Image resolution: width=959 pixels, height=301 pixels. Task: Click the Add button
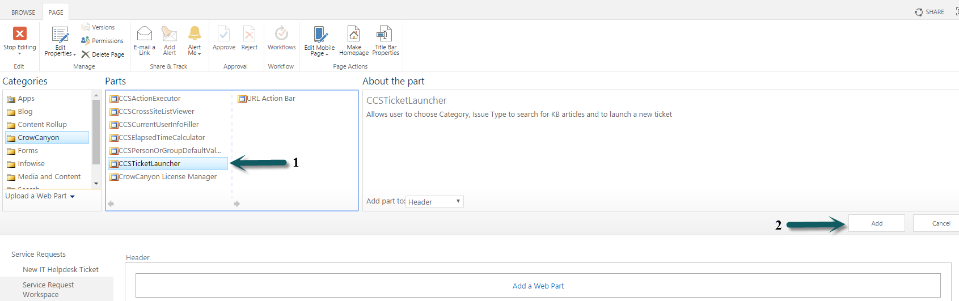click(x=877, y=223)
